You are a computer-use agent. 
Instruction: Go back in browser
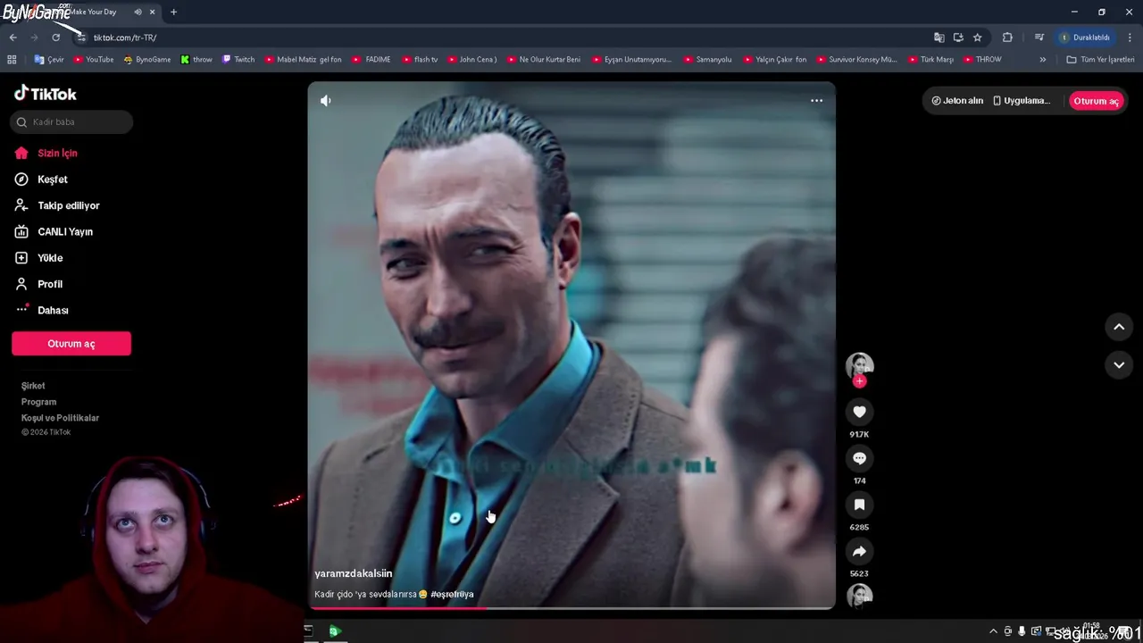(13, 38)
